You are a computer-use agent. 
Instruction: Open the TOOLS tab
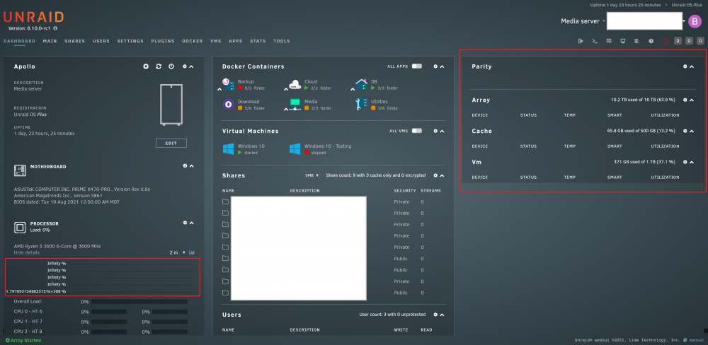pyautogui.click(x=281, y=41)
